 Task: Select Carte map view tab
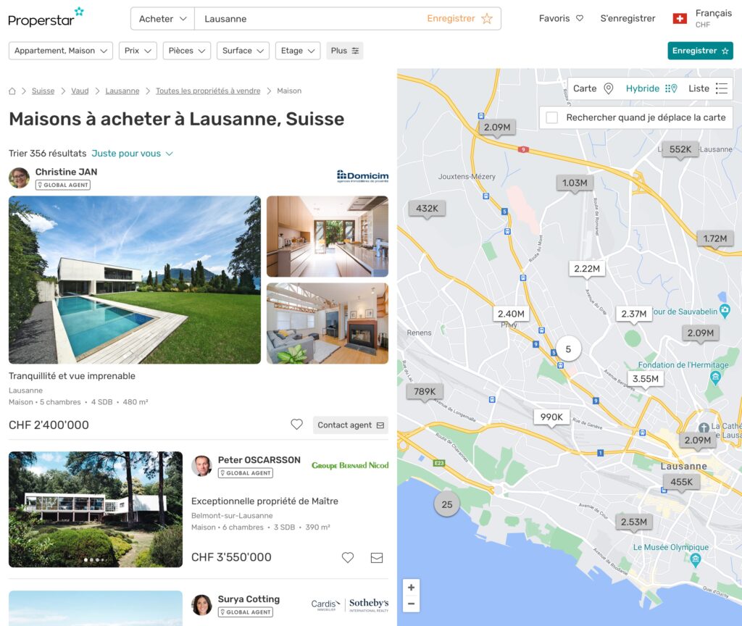tap(593, 88)
